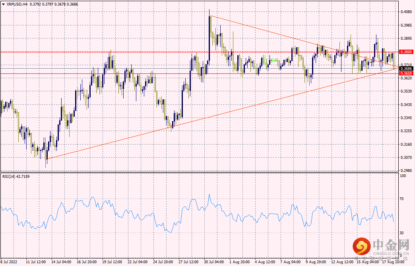Click the 30 Jul 04:00 time label

coord(214,262)
